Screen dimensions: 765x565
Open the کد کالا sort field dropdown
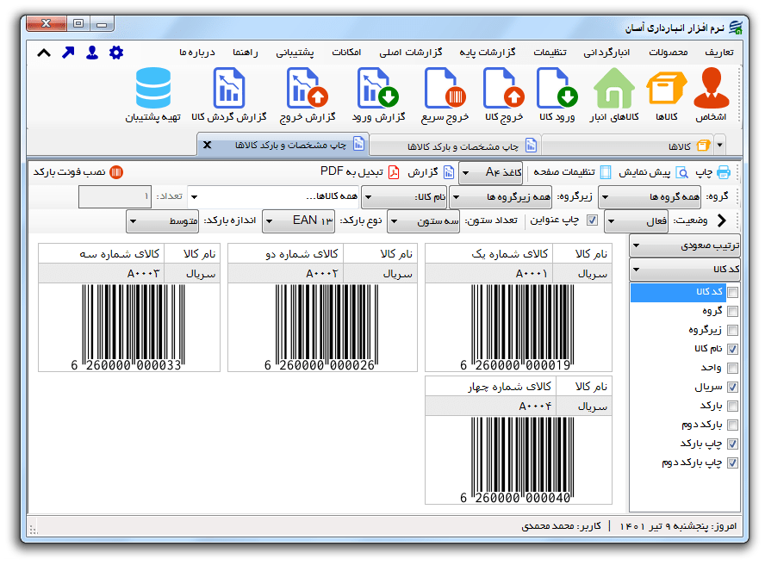(685, 269)
